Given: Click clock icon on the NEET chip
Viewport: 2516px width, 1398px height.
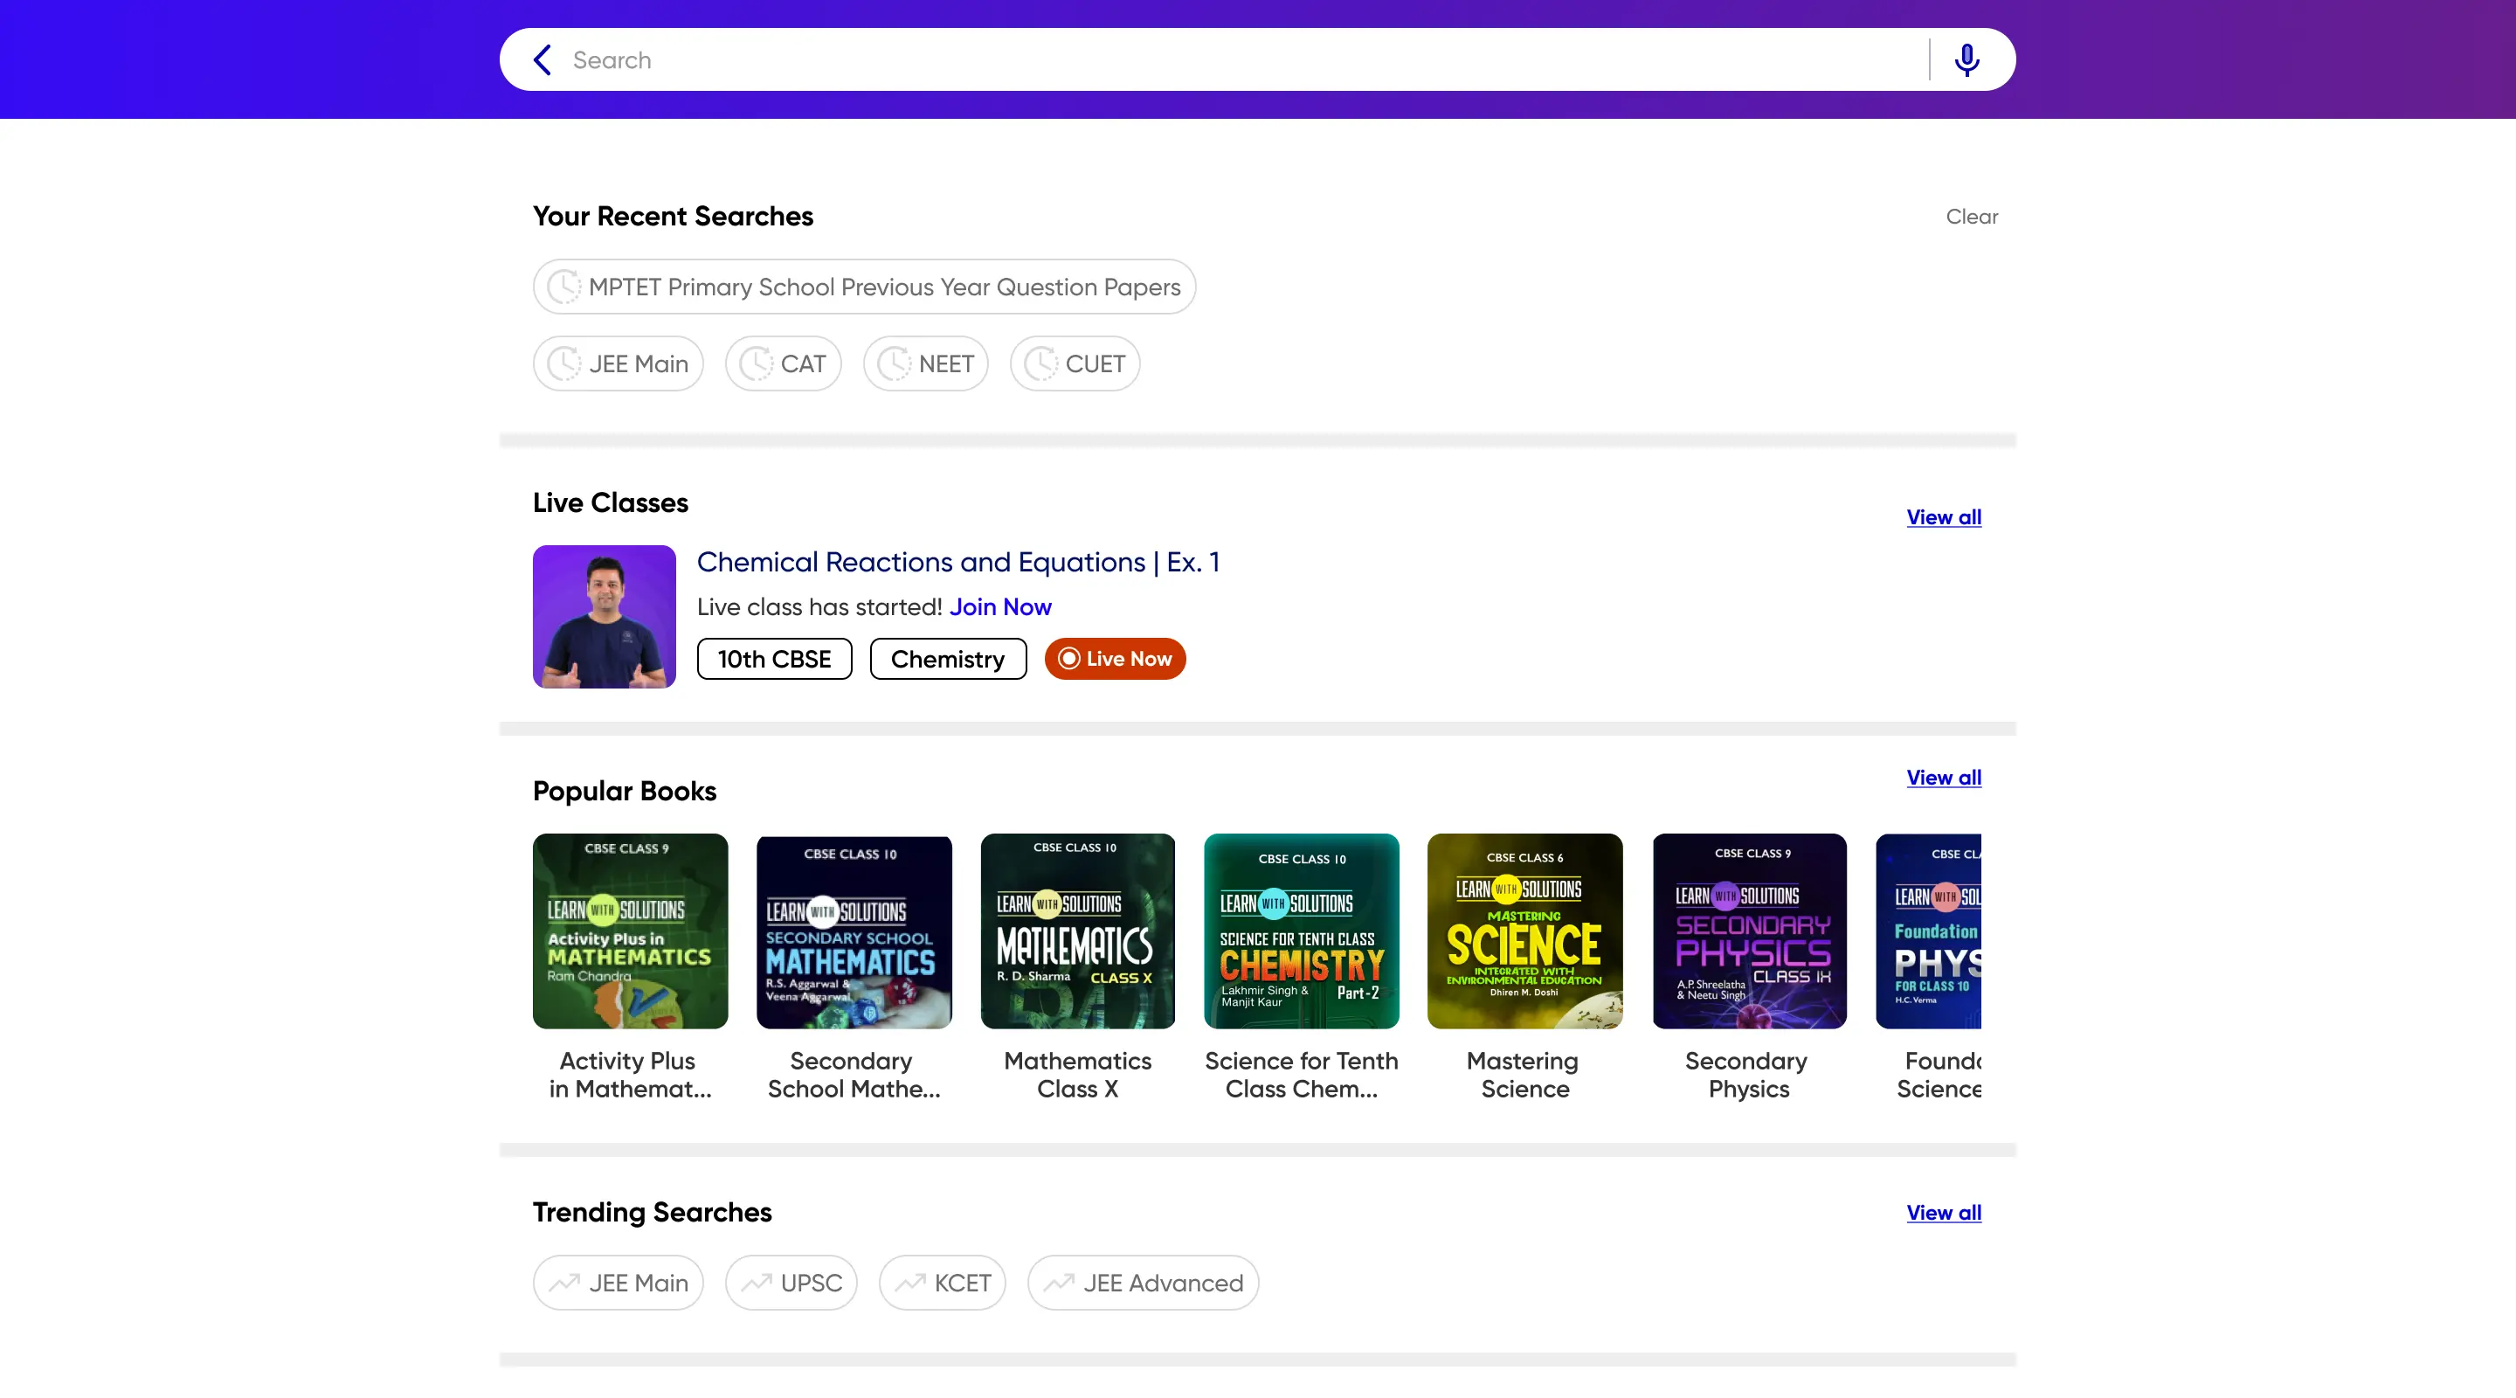Looking at the screenshot, I should [894, 363].
